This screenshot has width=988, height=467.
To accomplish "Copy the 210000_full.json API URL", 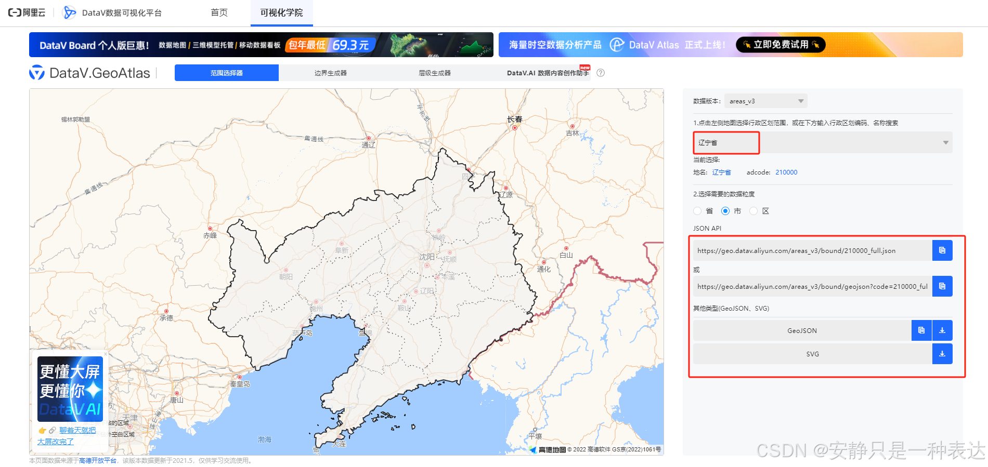I will 942,250.
